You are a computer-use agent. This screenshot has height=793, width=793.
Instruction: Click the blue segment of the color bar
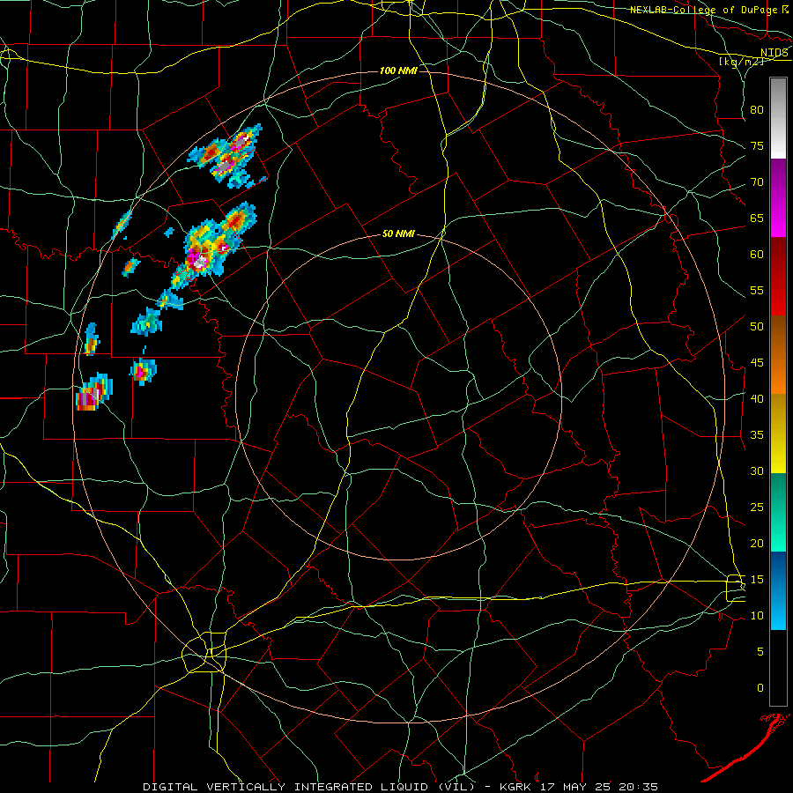click(x=778, y=590)
